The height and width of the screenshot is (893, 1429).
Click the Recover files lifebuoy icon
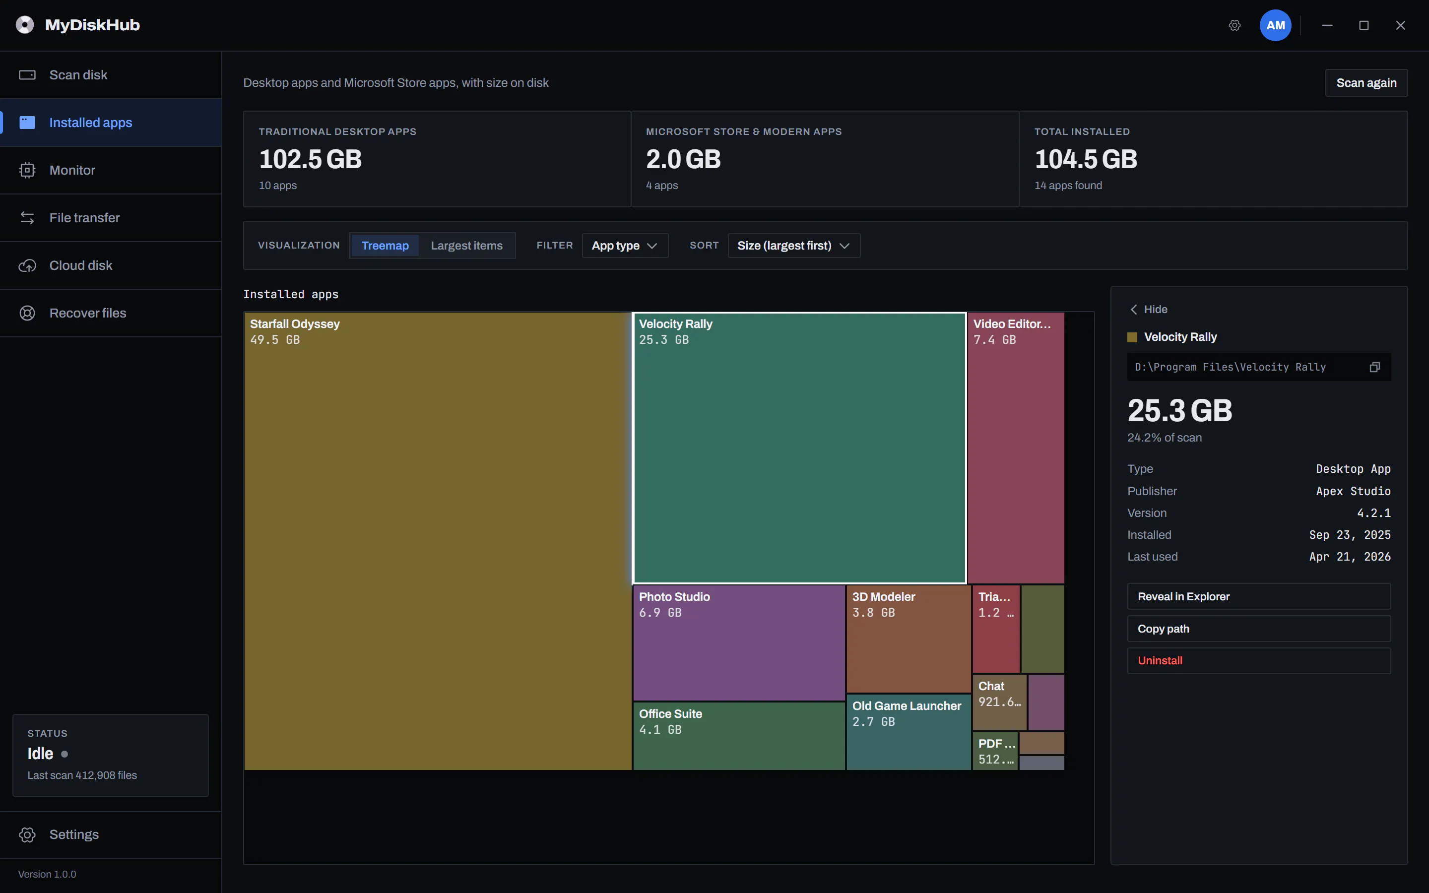tap(27, 313)
